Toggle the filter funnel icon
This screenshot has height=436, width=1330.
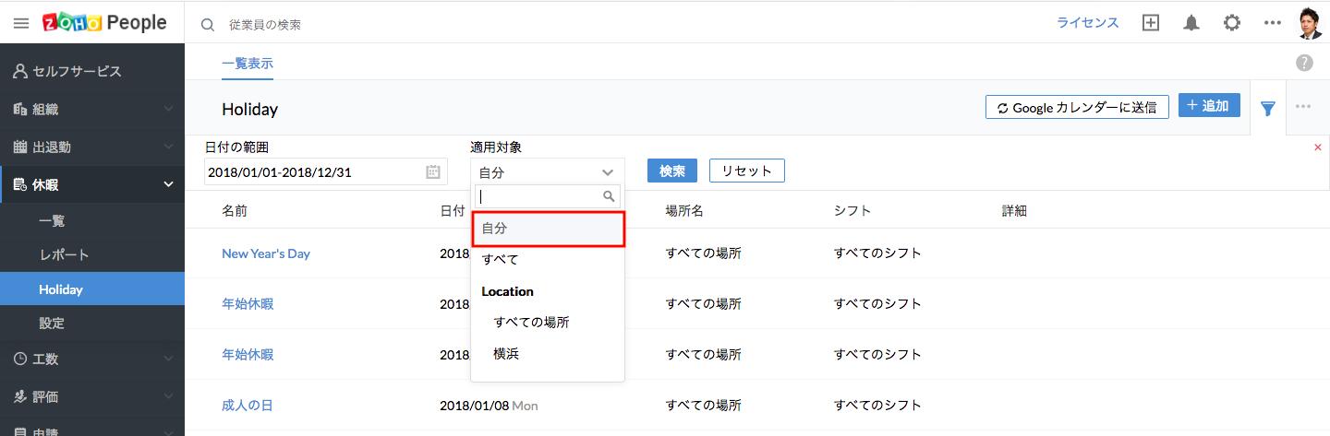(1268, 109)
